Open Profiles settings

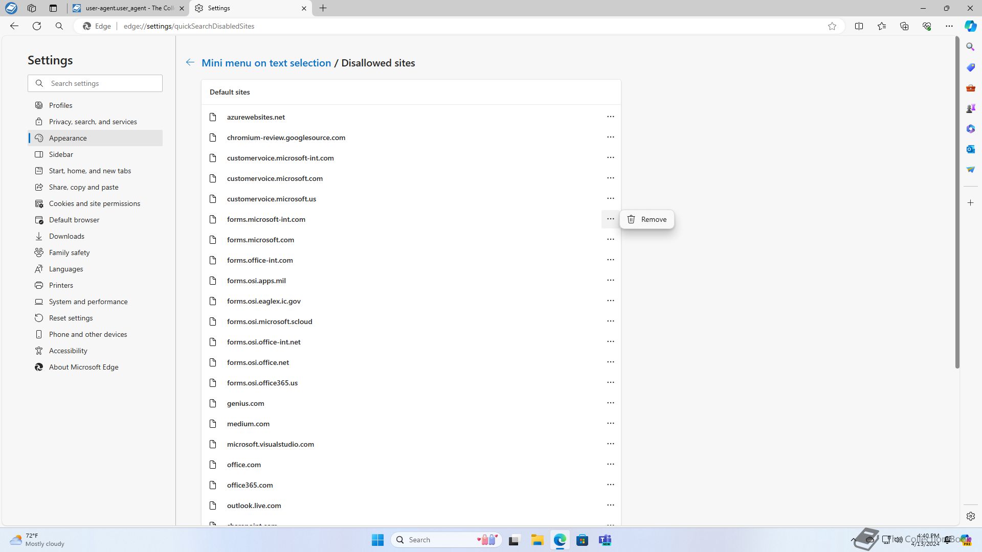[95, 105]
